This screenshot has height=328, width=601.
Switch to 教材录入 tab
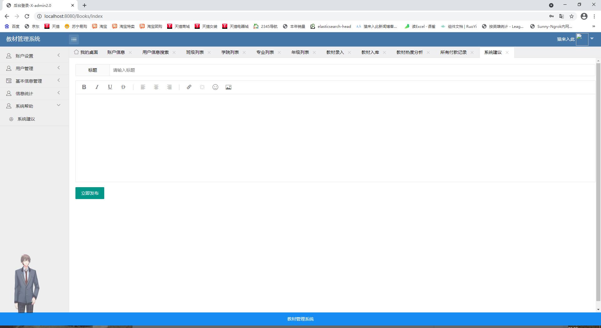coord(335,52)
